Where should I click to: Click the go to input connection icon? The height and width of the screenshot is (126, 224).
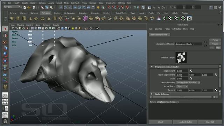coord(205,42)
